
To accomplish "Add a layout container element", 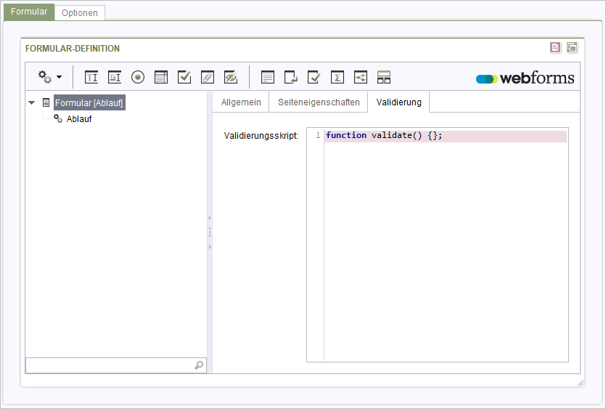I will pos(384,77).
